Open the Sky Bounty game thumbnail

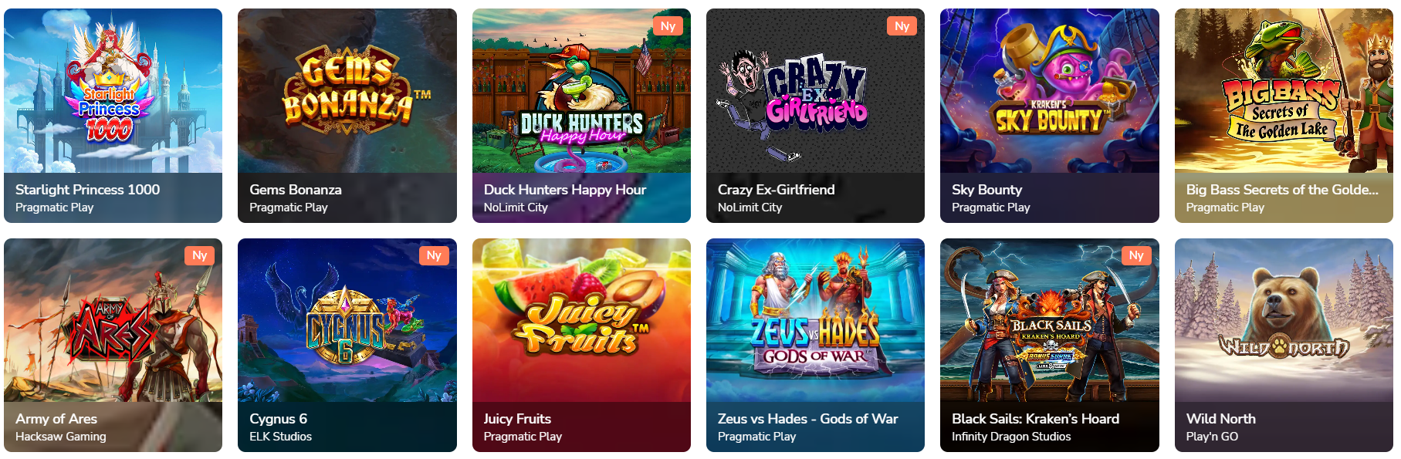tap(1050, 91)
